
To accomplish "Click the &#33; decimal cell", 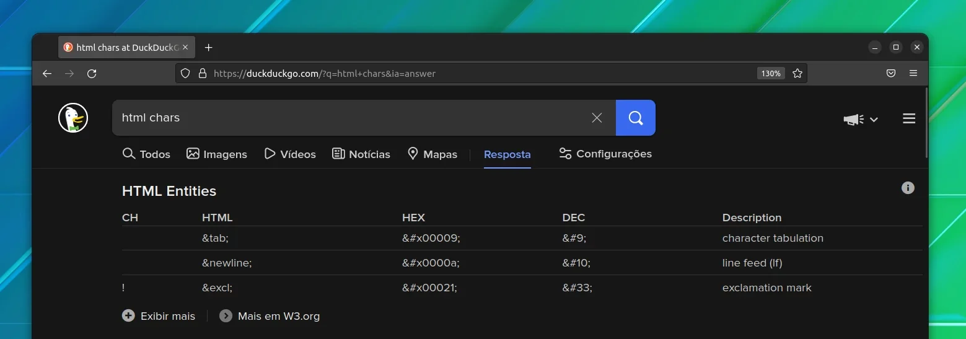I will pos(577,288).
